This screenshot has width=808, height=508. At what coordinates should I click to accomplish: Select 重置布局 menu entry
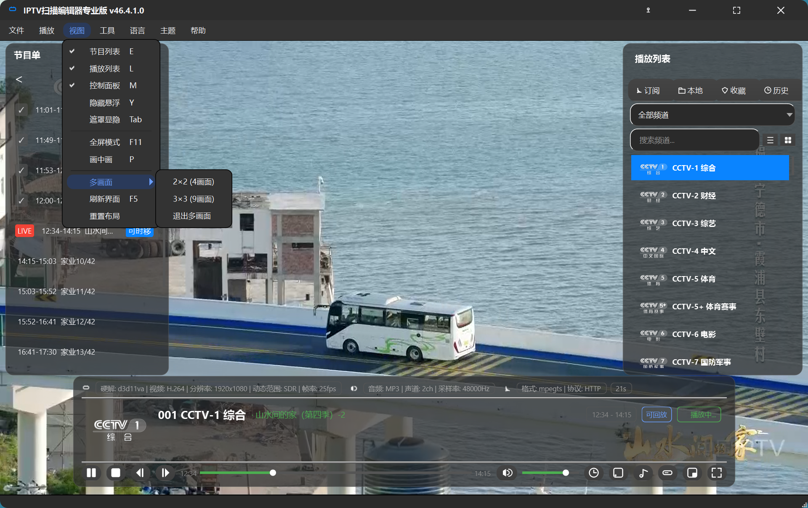coord(112,216)
